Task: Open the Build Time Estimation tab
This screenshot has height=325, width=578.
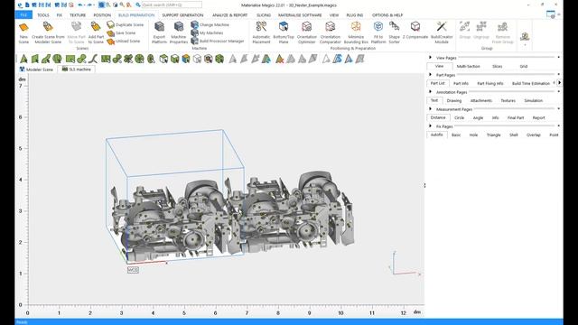Action: coord(531,83)
